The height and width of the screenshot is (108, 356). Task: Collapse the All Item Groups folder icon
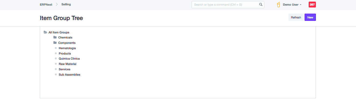(x=45, y=32)
